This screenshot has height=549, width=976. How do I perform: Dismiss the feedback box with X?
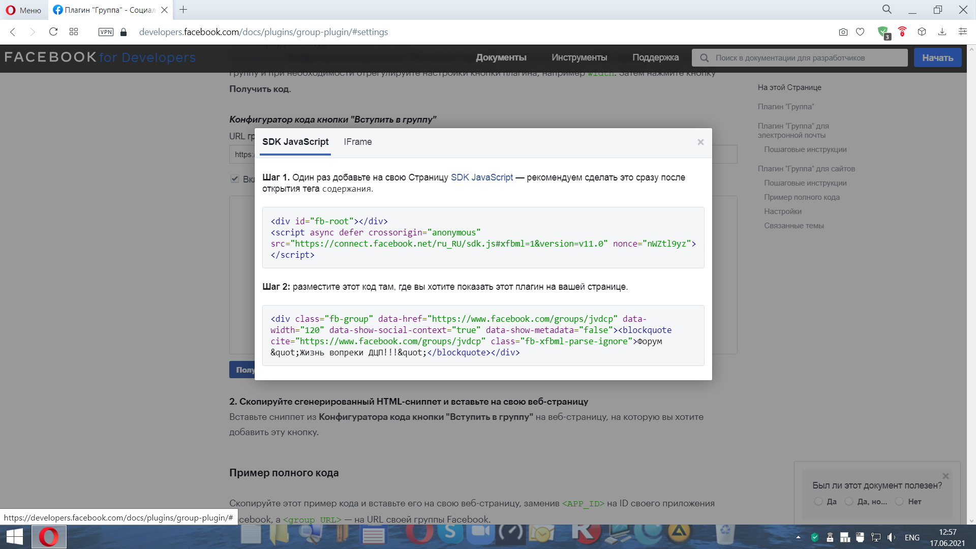pyautogui.click(x=945, y=476)
